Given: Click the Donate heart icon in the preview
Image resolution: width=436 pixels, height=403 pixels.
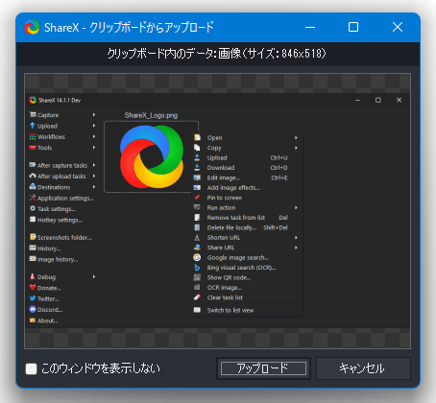Looking at the screenshot, I should (x=33, y=287).
